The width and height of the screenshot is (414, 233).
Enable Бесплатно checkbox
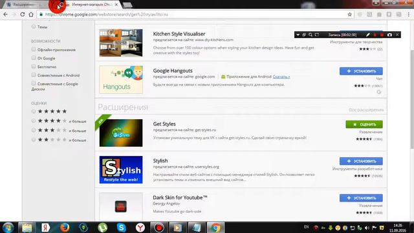34,66
